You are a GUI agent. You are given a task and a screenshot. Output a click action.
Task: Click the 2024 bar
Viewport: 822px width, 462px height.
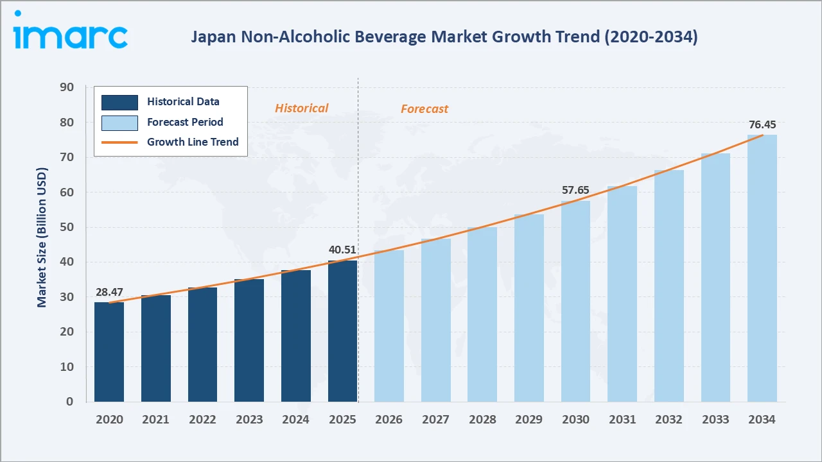(x=296, y=336)
